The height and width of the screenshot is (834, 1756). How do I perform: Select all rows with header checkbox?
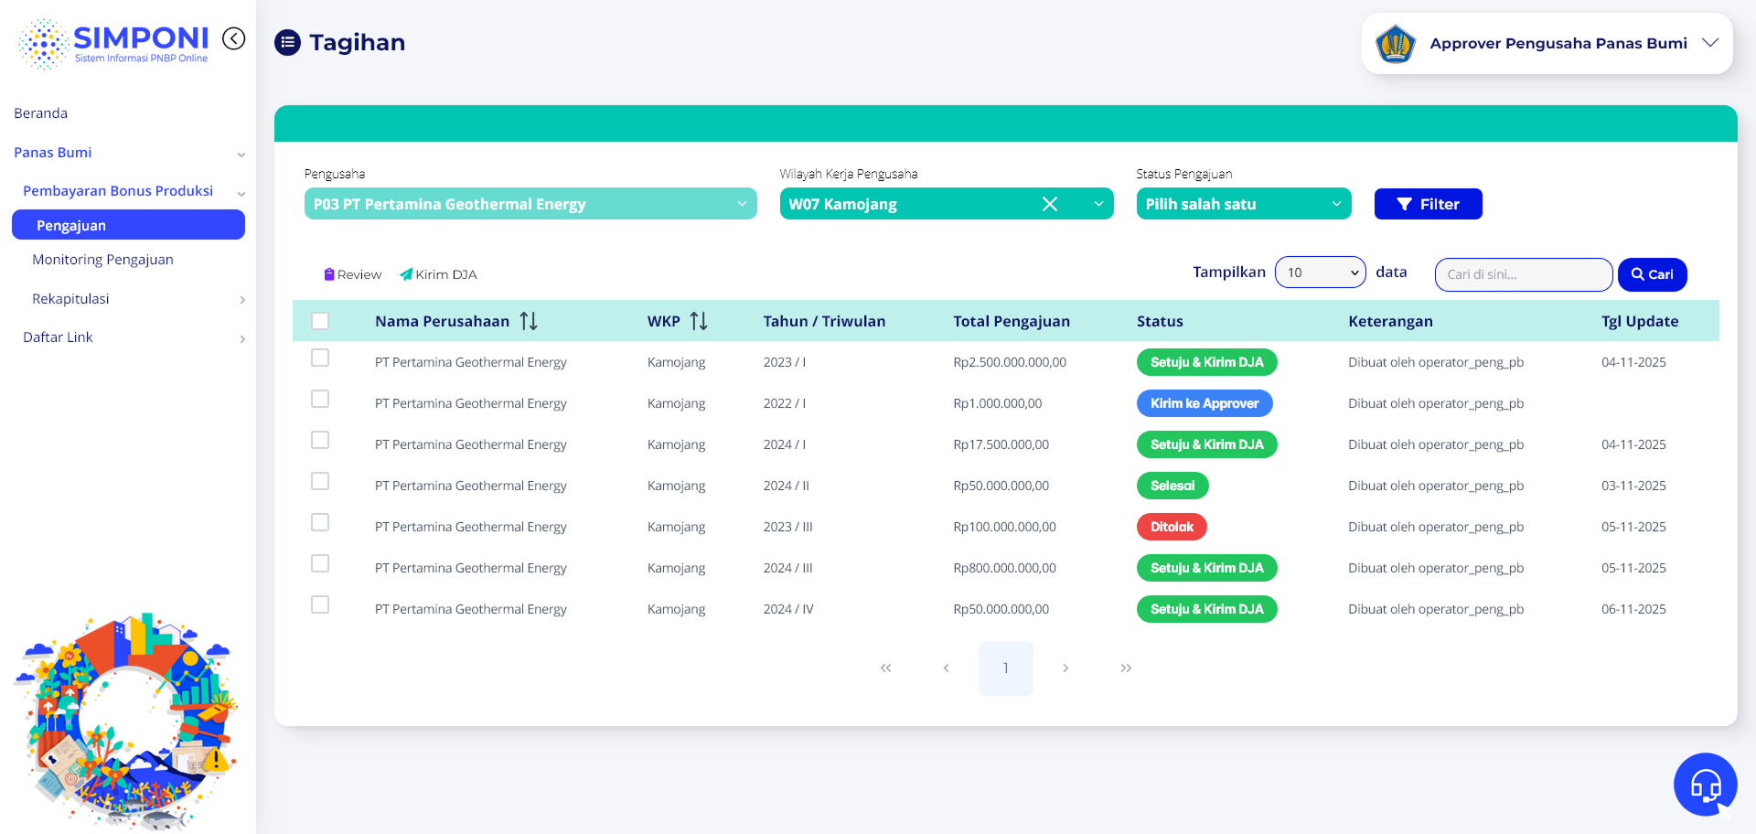[x=320, y=321]
